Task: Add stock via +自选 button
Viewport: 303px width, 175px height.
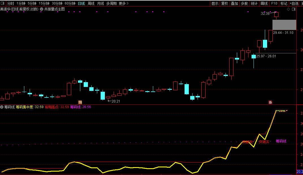Action: pyautogui.click(x=294, y=3)
